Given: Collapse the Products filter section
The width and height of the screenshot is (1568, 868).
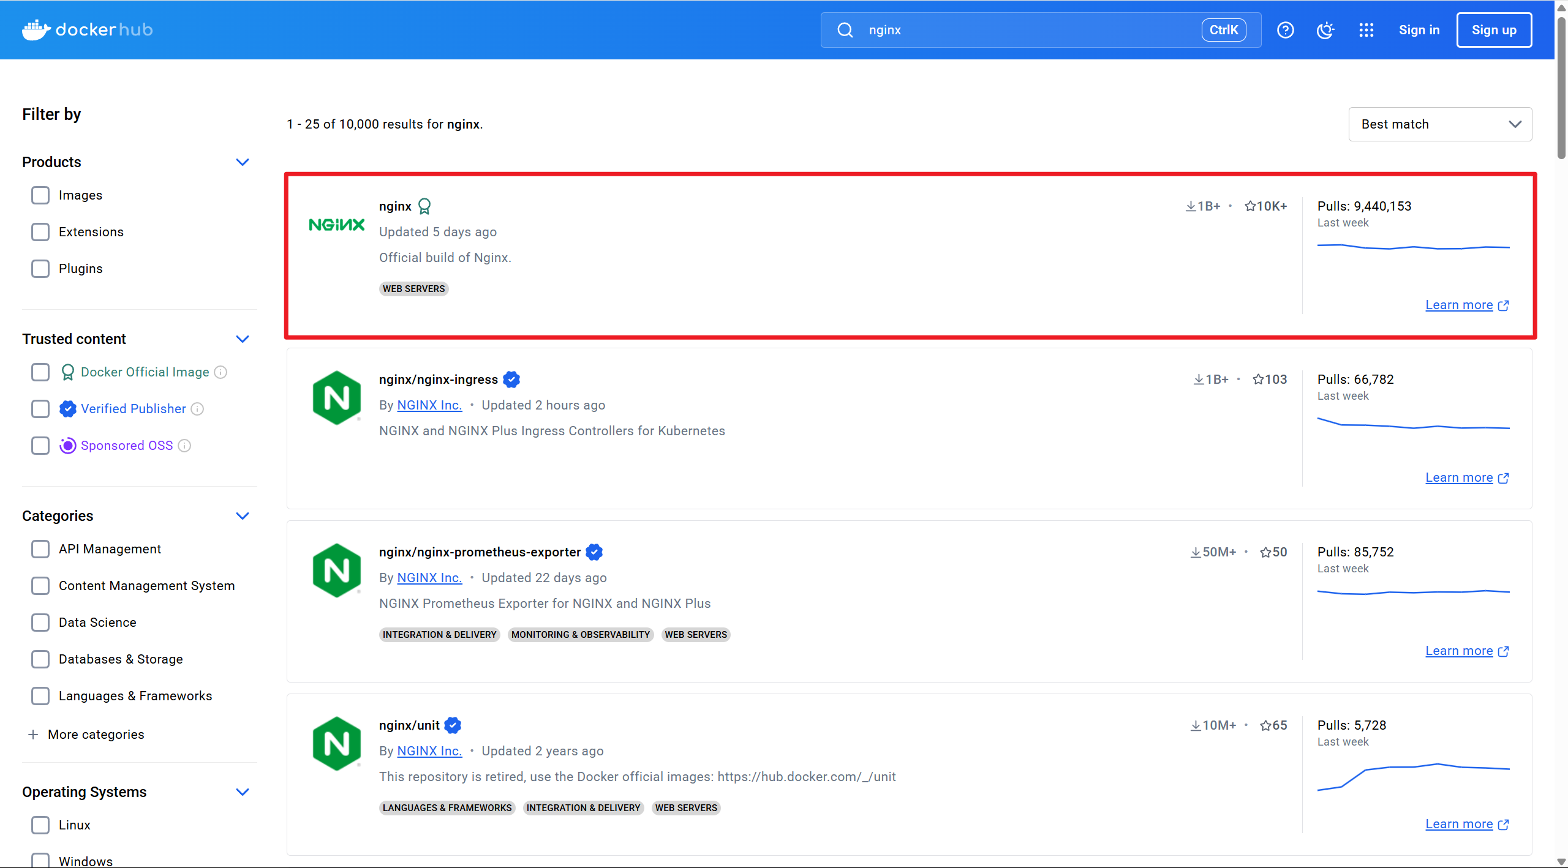Looking at the screenshot, I should point(243,162).
